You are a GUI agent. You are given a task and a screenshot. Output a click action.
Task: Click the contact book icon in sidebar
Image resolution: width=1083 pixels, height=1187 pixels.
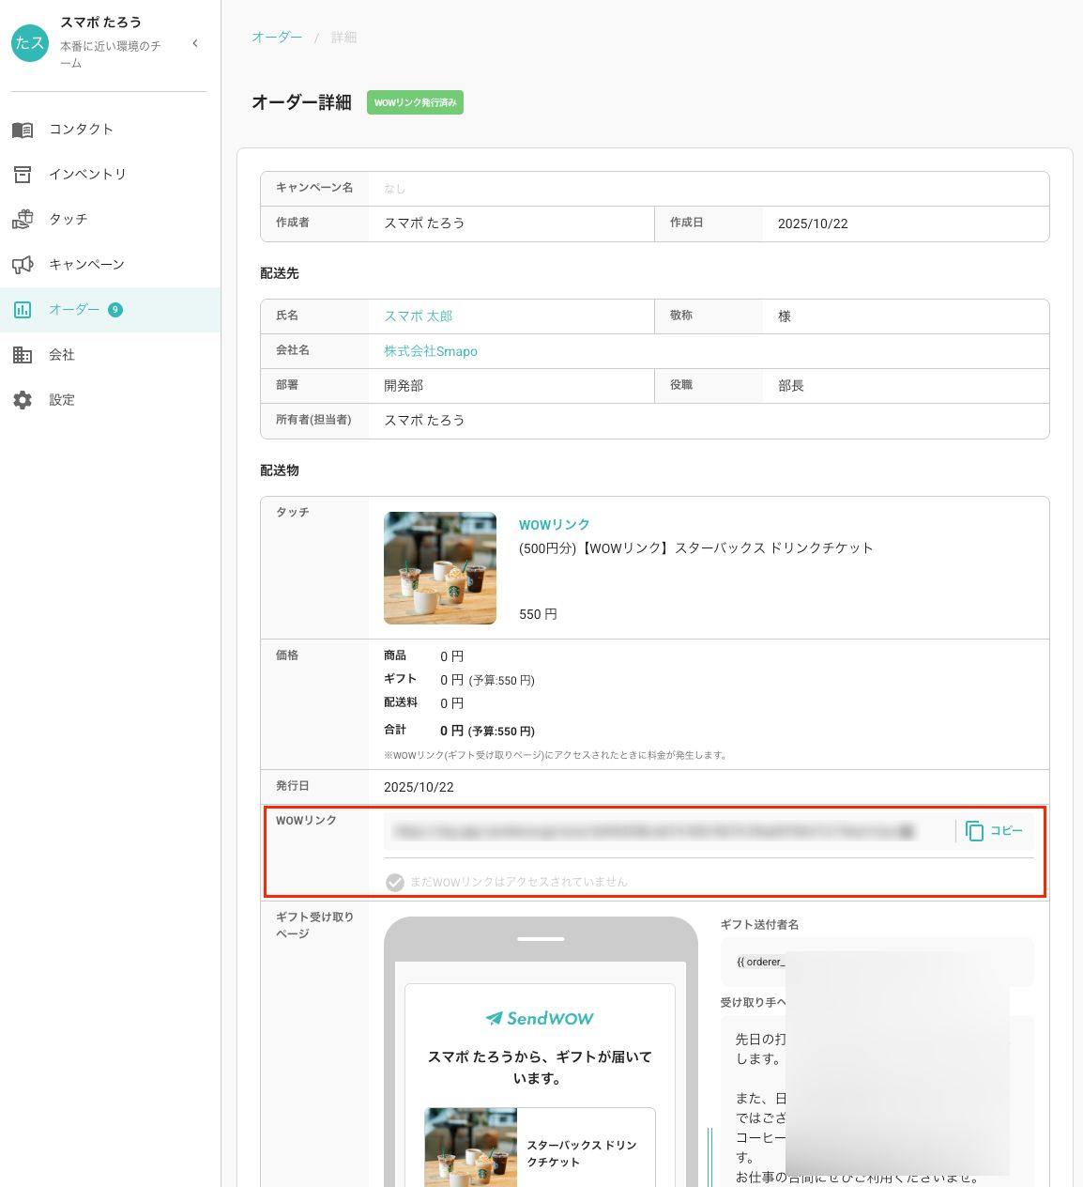click(23, 130)
